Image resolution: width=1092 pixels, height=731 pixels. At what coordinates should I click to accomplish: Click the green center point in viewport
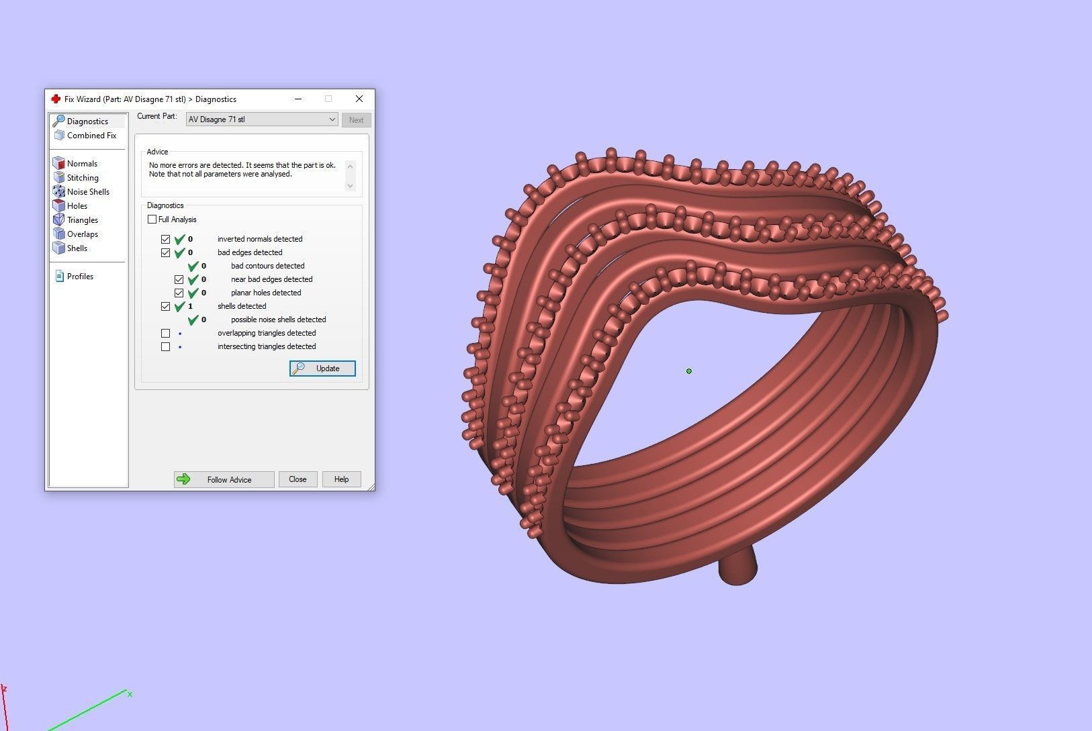[688, 371]
